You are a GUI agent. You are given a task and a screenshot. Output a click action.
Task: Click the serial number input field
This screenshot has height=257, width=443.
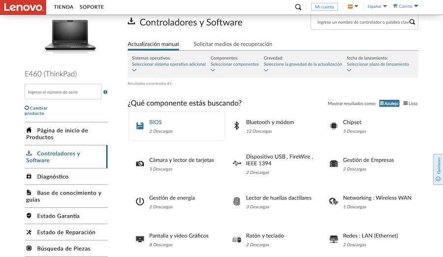(x=63, y=92)
